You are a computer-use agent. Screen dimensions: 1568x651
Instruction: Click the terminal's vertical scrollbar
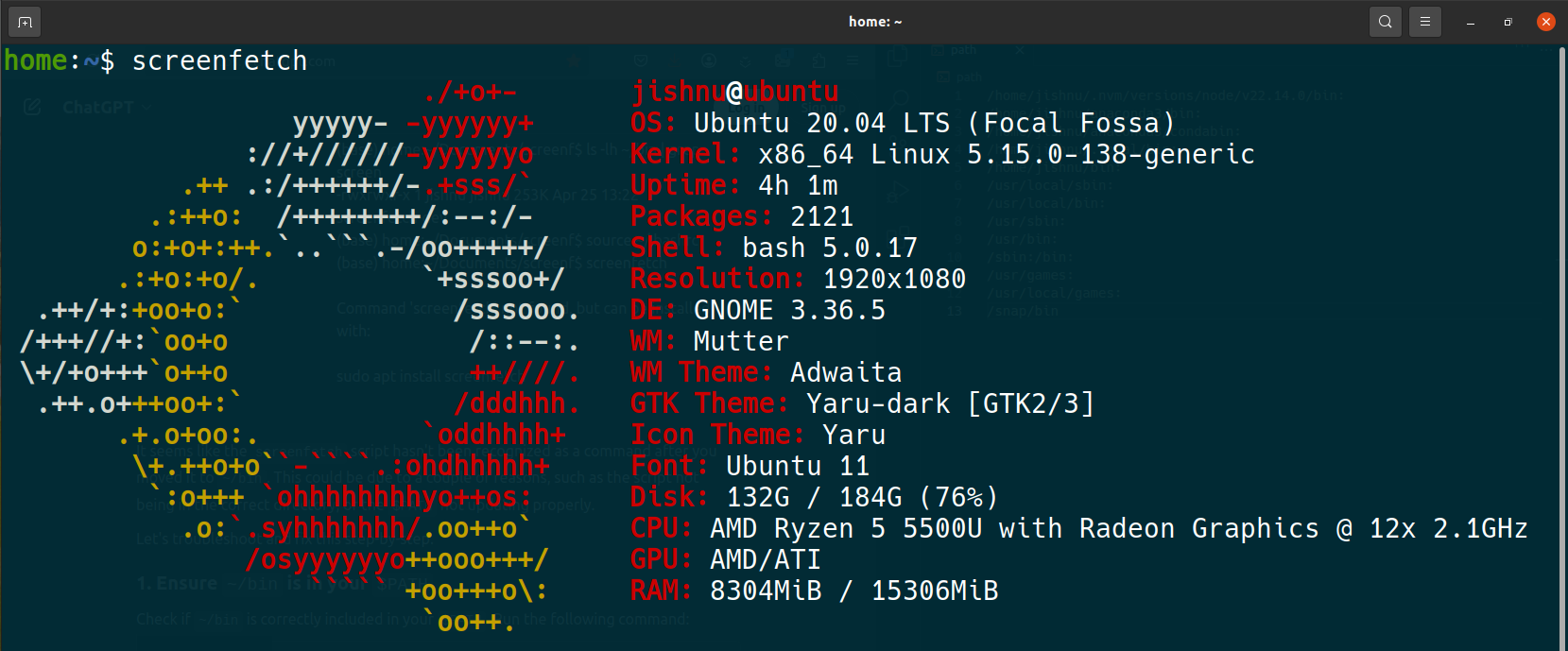coord(1563,348)
